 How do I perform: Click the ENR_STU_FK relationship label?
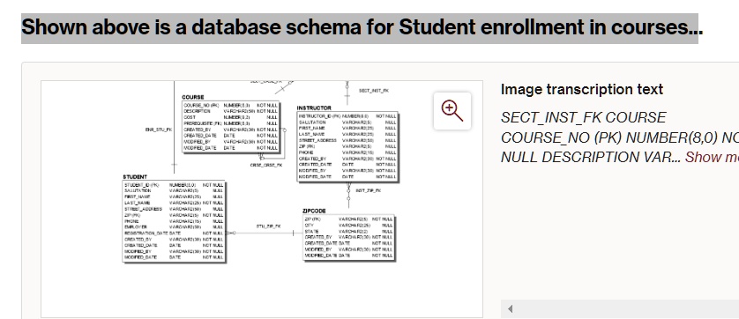159,130
